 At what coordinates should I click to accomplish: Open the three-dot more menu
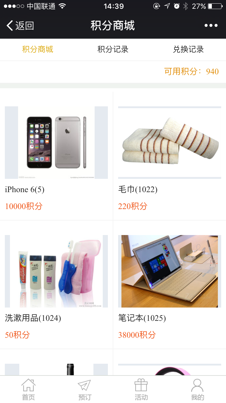(x=211, y=26)
